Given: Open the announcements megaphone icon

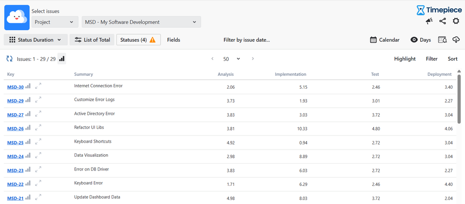Looking at the screenshot, I should pos(429,21).
